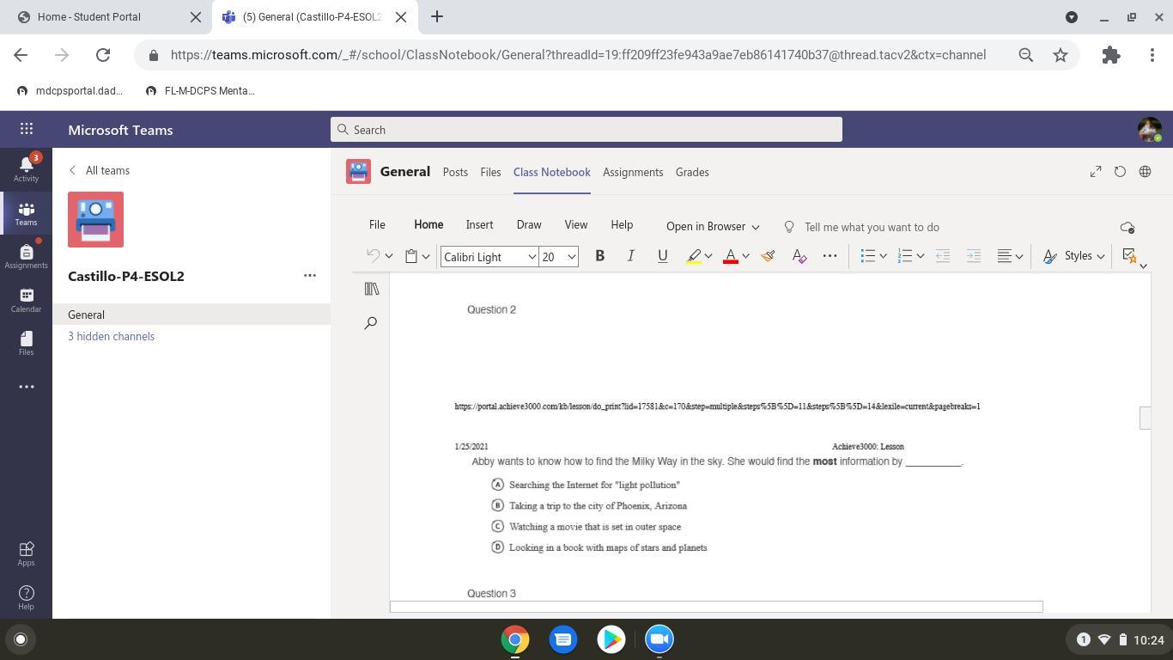Open the Apps store in Teams
The width and height of the screenshot is (1173, 660).
click(x=26, y=553)
